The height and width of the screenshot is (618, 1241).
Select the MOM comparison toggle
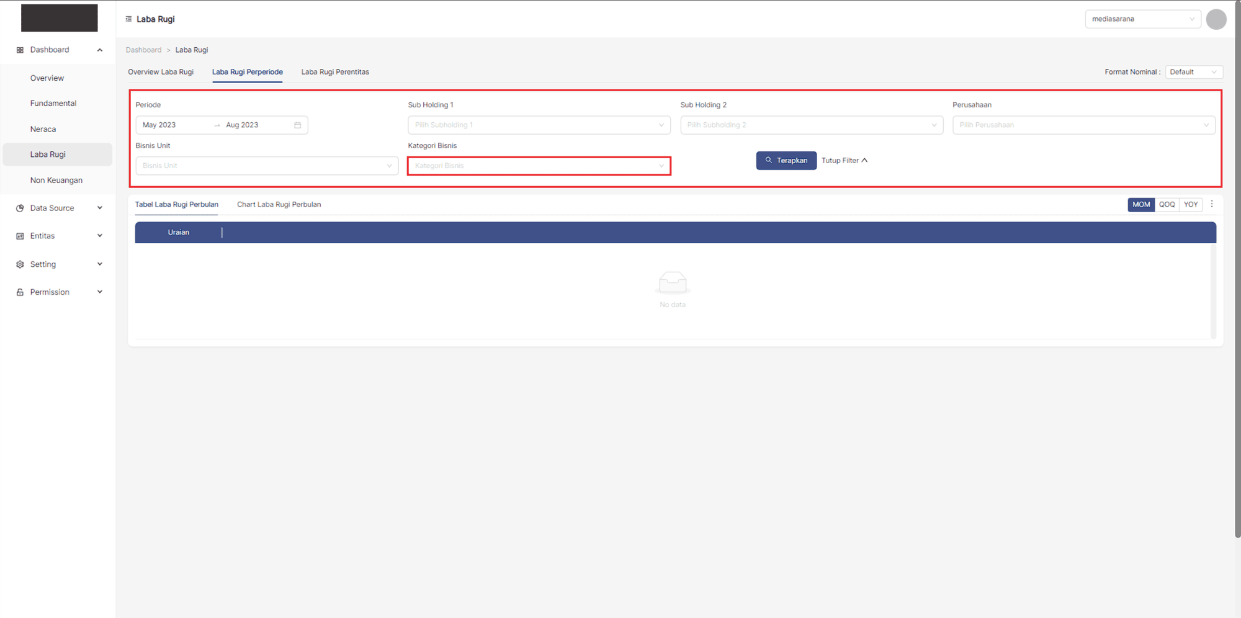click(1140, 205)
